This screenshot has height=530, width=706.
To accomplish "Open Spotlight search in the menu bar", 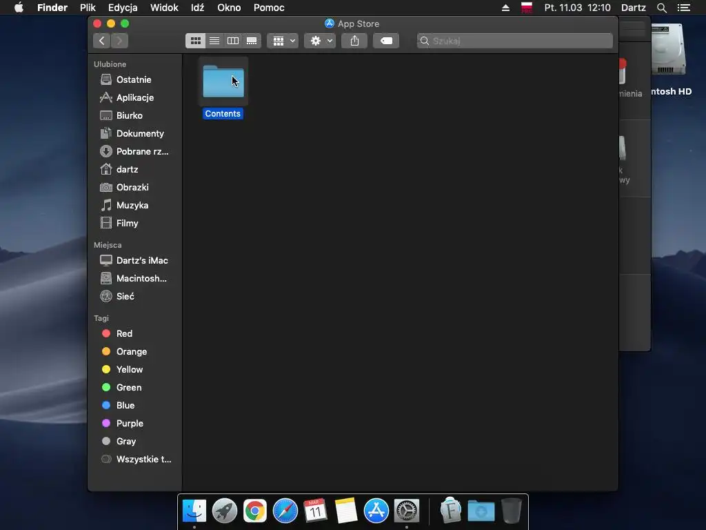I will [x=661, y=8].
